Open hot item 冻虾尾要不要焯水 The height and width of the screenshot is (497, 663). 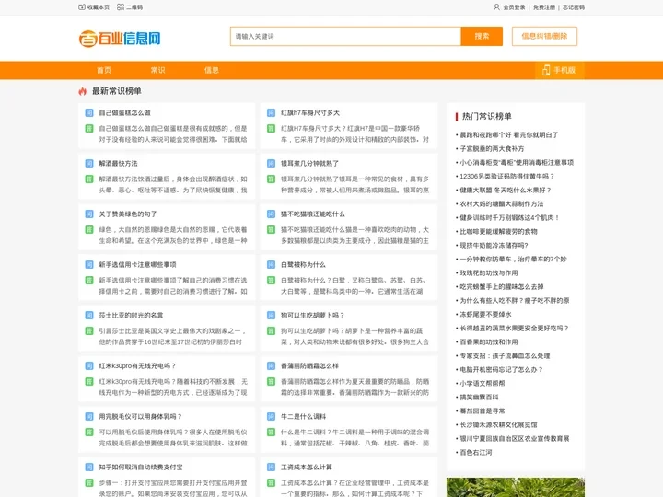coord(485,315)
